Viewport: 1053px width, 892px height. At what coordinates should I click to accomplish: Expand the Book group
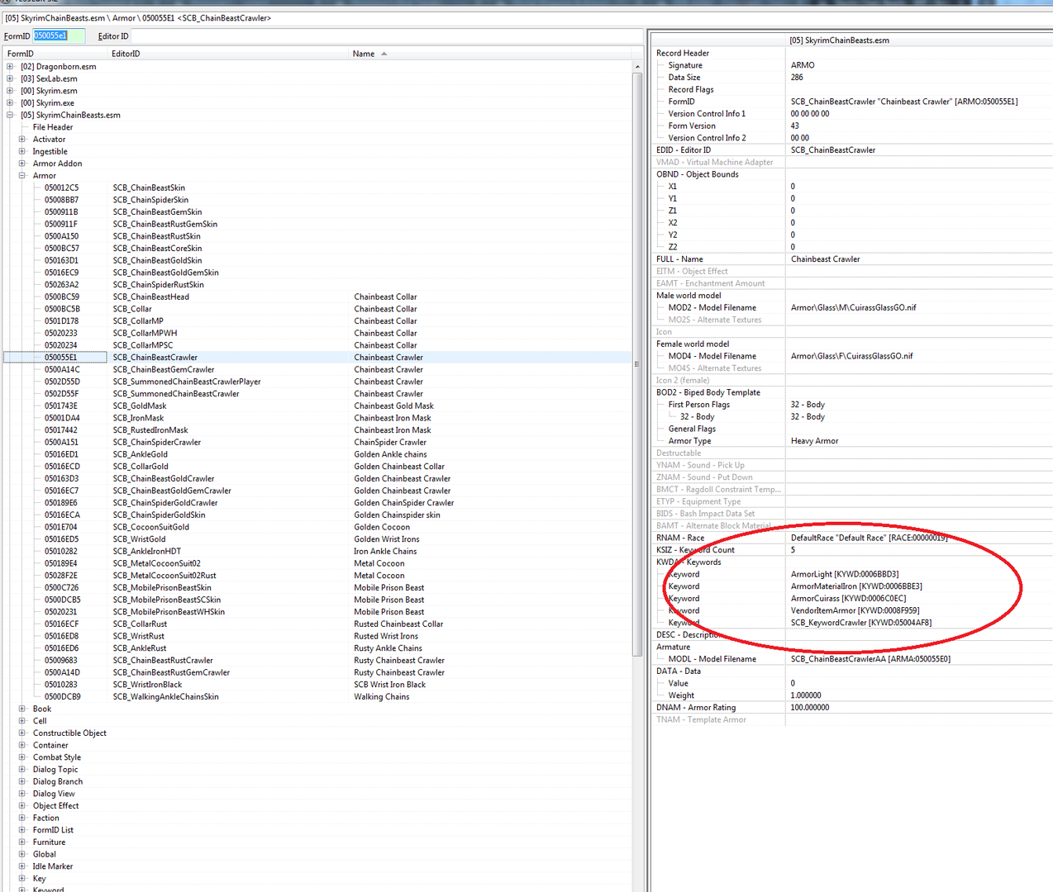point(22,709)
